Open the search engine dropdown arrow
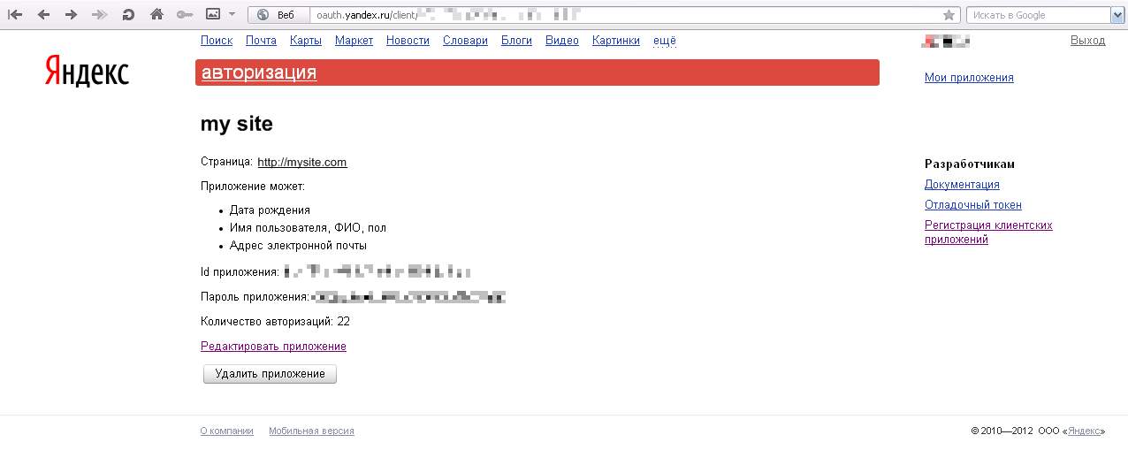 coord(1117,15)
